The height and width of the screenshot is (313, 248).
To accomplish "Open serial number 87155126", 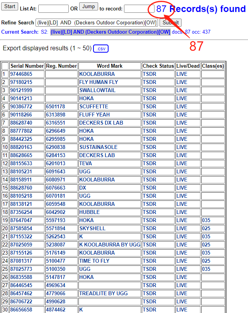I will 21,253.
